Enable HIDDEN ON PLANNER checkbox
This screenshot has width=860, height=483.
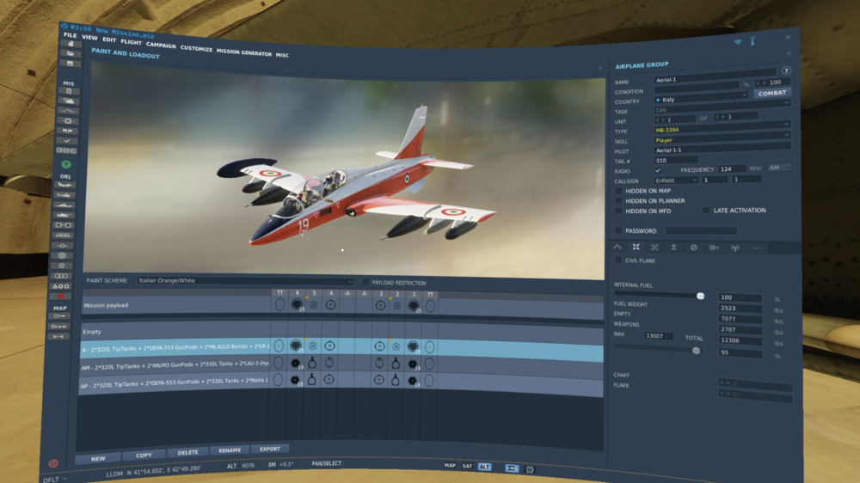click(618, 200)
